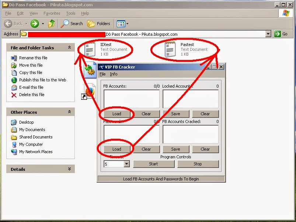Screen dimensions: 296x222
Task: Expand the Details panel
Action: pyautogui.click(x=69, y=169)
